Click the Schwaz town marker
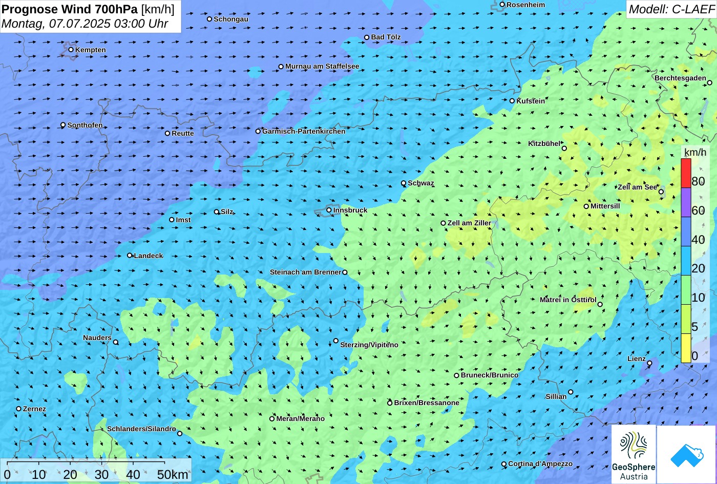 click(x=404, y=183)
